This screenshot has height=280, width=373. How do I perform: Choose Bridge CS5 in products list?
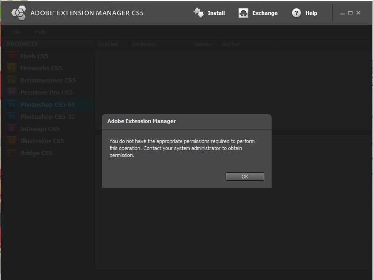[x=36, y=153]
